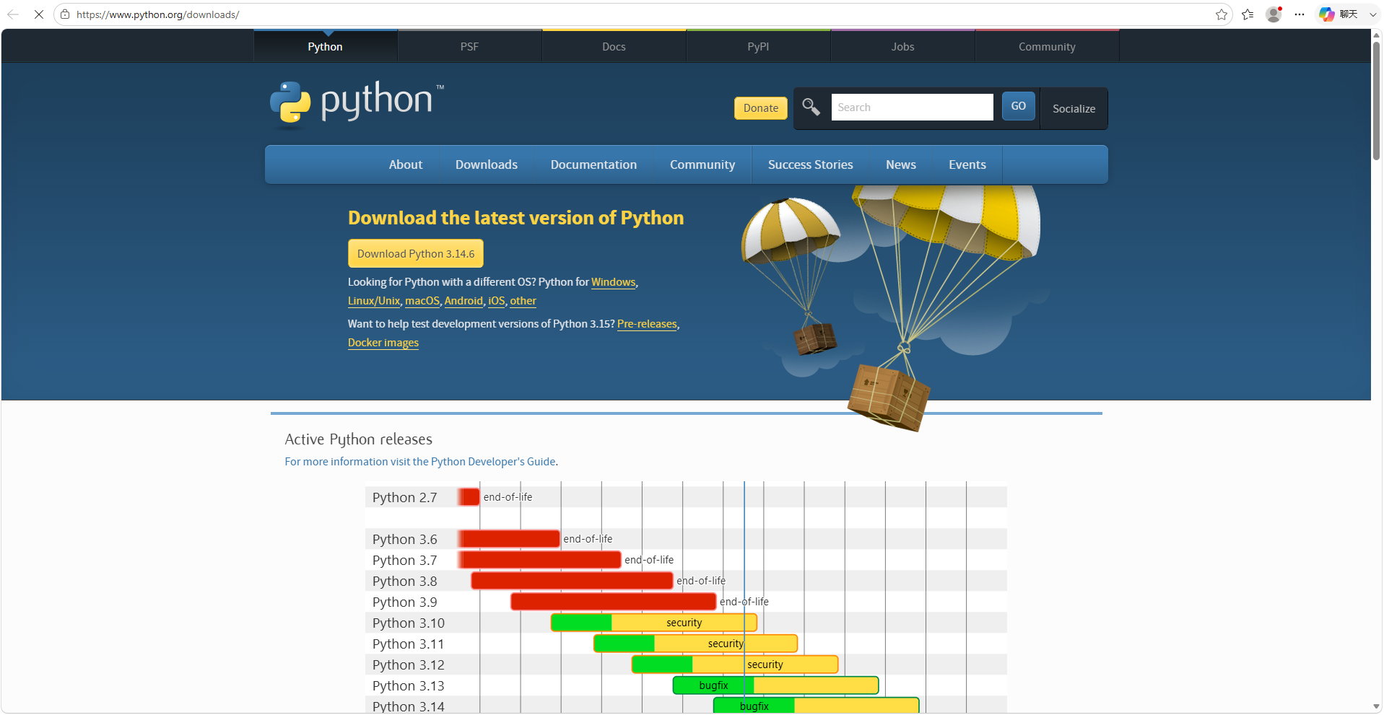Open the Docker images link

[x=383, y=343]
